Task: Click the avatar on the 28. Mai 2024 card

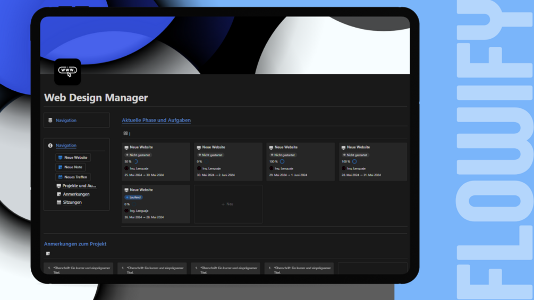Action: pos(343,168)
